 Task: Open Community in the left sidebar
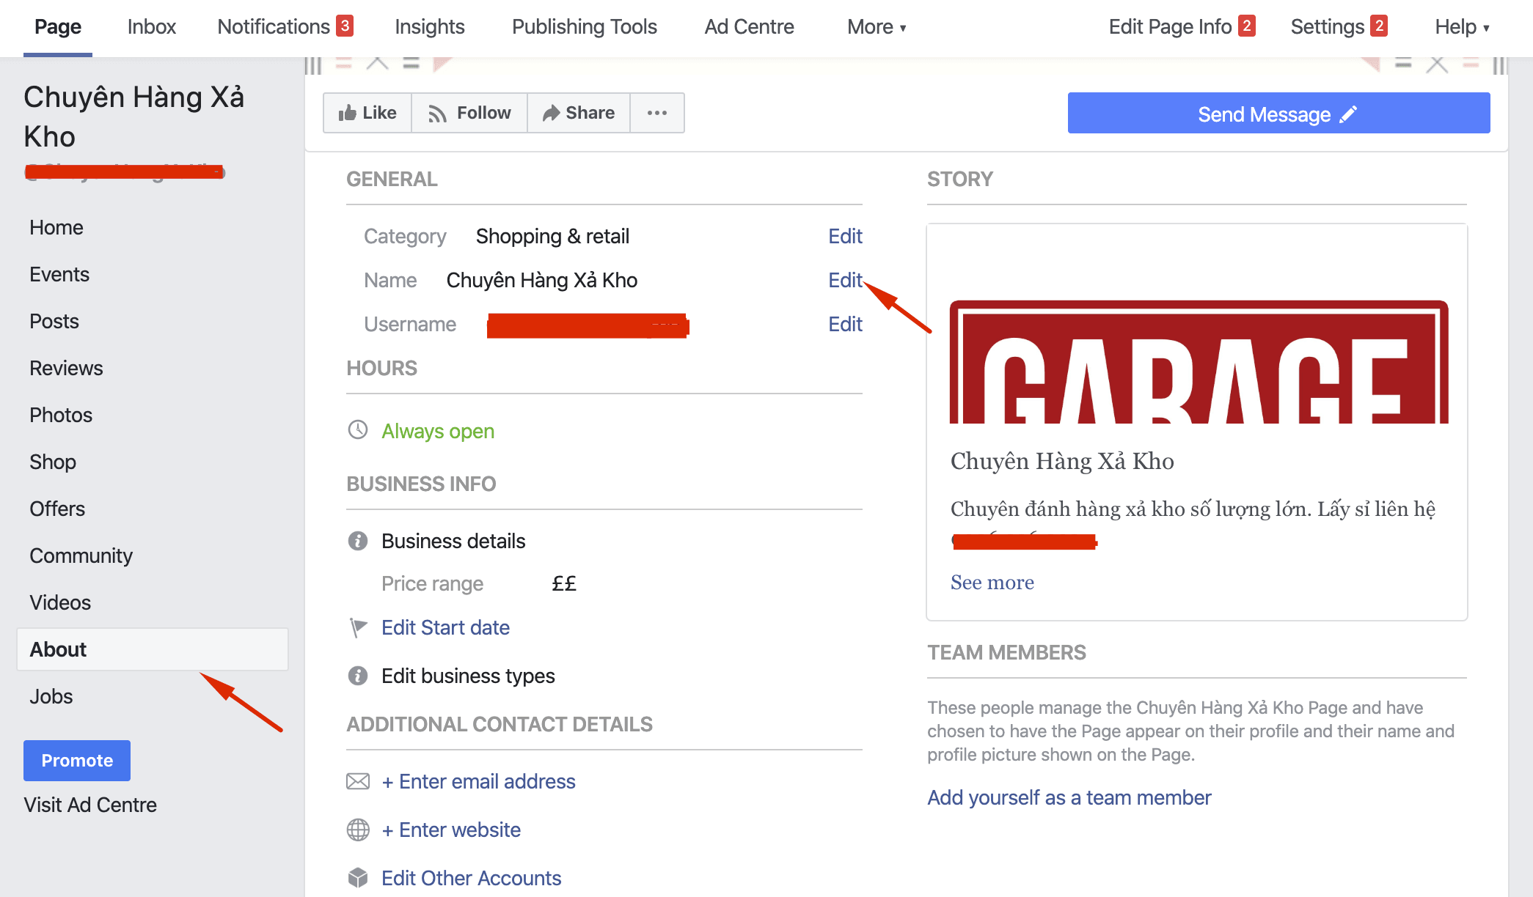point(81,555)
